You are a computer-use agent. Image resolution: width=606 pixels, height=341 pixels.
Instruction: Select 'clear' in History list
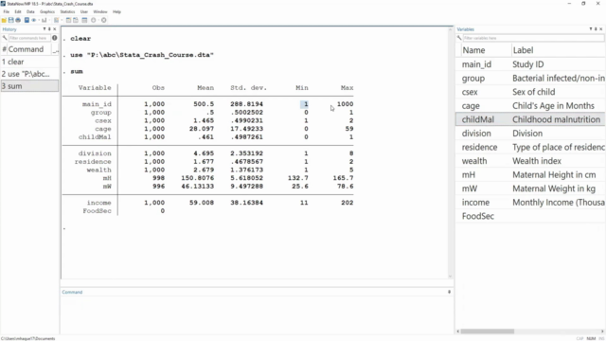tap(29, 62)
